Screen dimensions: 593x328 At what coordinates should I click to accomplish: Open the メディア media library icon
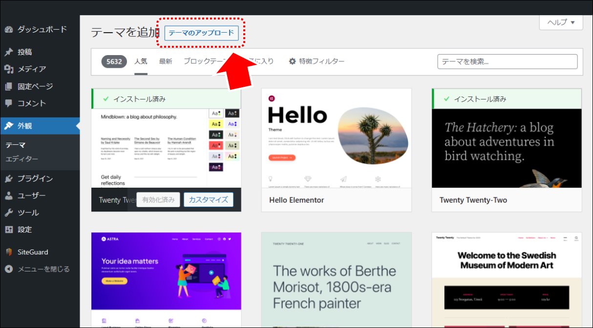click(9, 69)
